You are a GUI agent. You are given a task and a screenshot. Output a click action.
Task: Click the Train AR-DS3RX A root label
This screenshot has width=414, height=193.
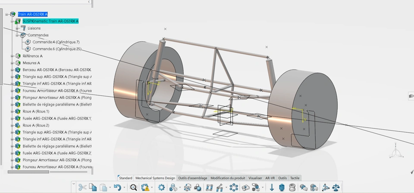click(x=32, y=14)
